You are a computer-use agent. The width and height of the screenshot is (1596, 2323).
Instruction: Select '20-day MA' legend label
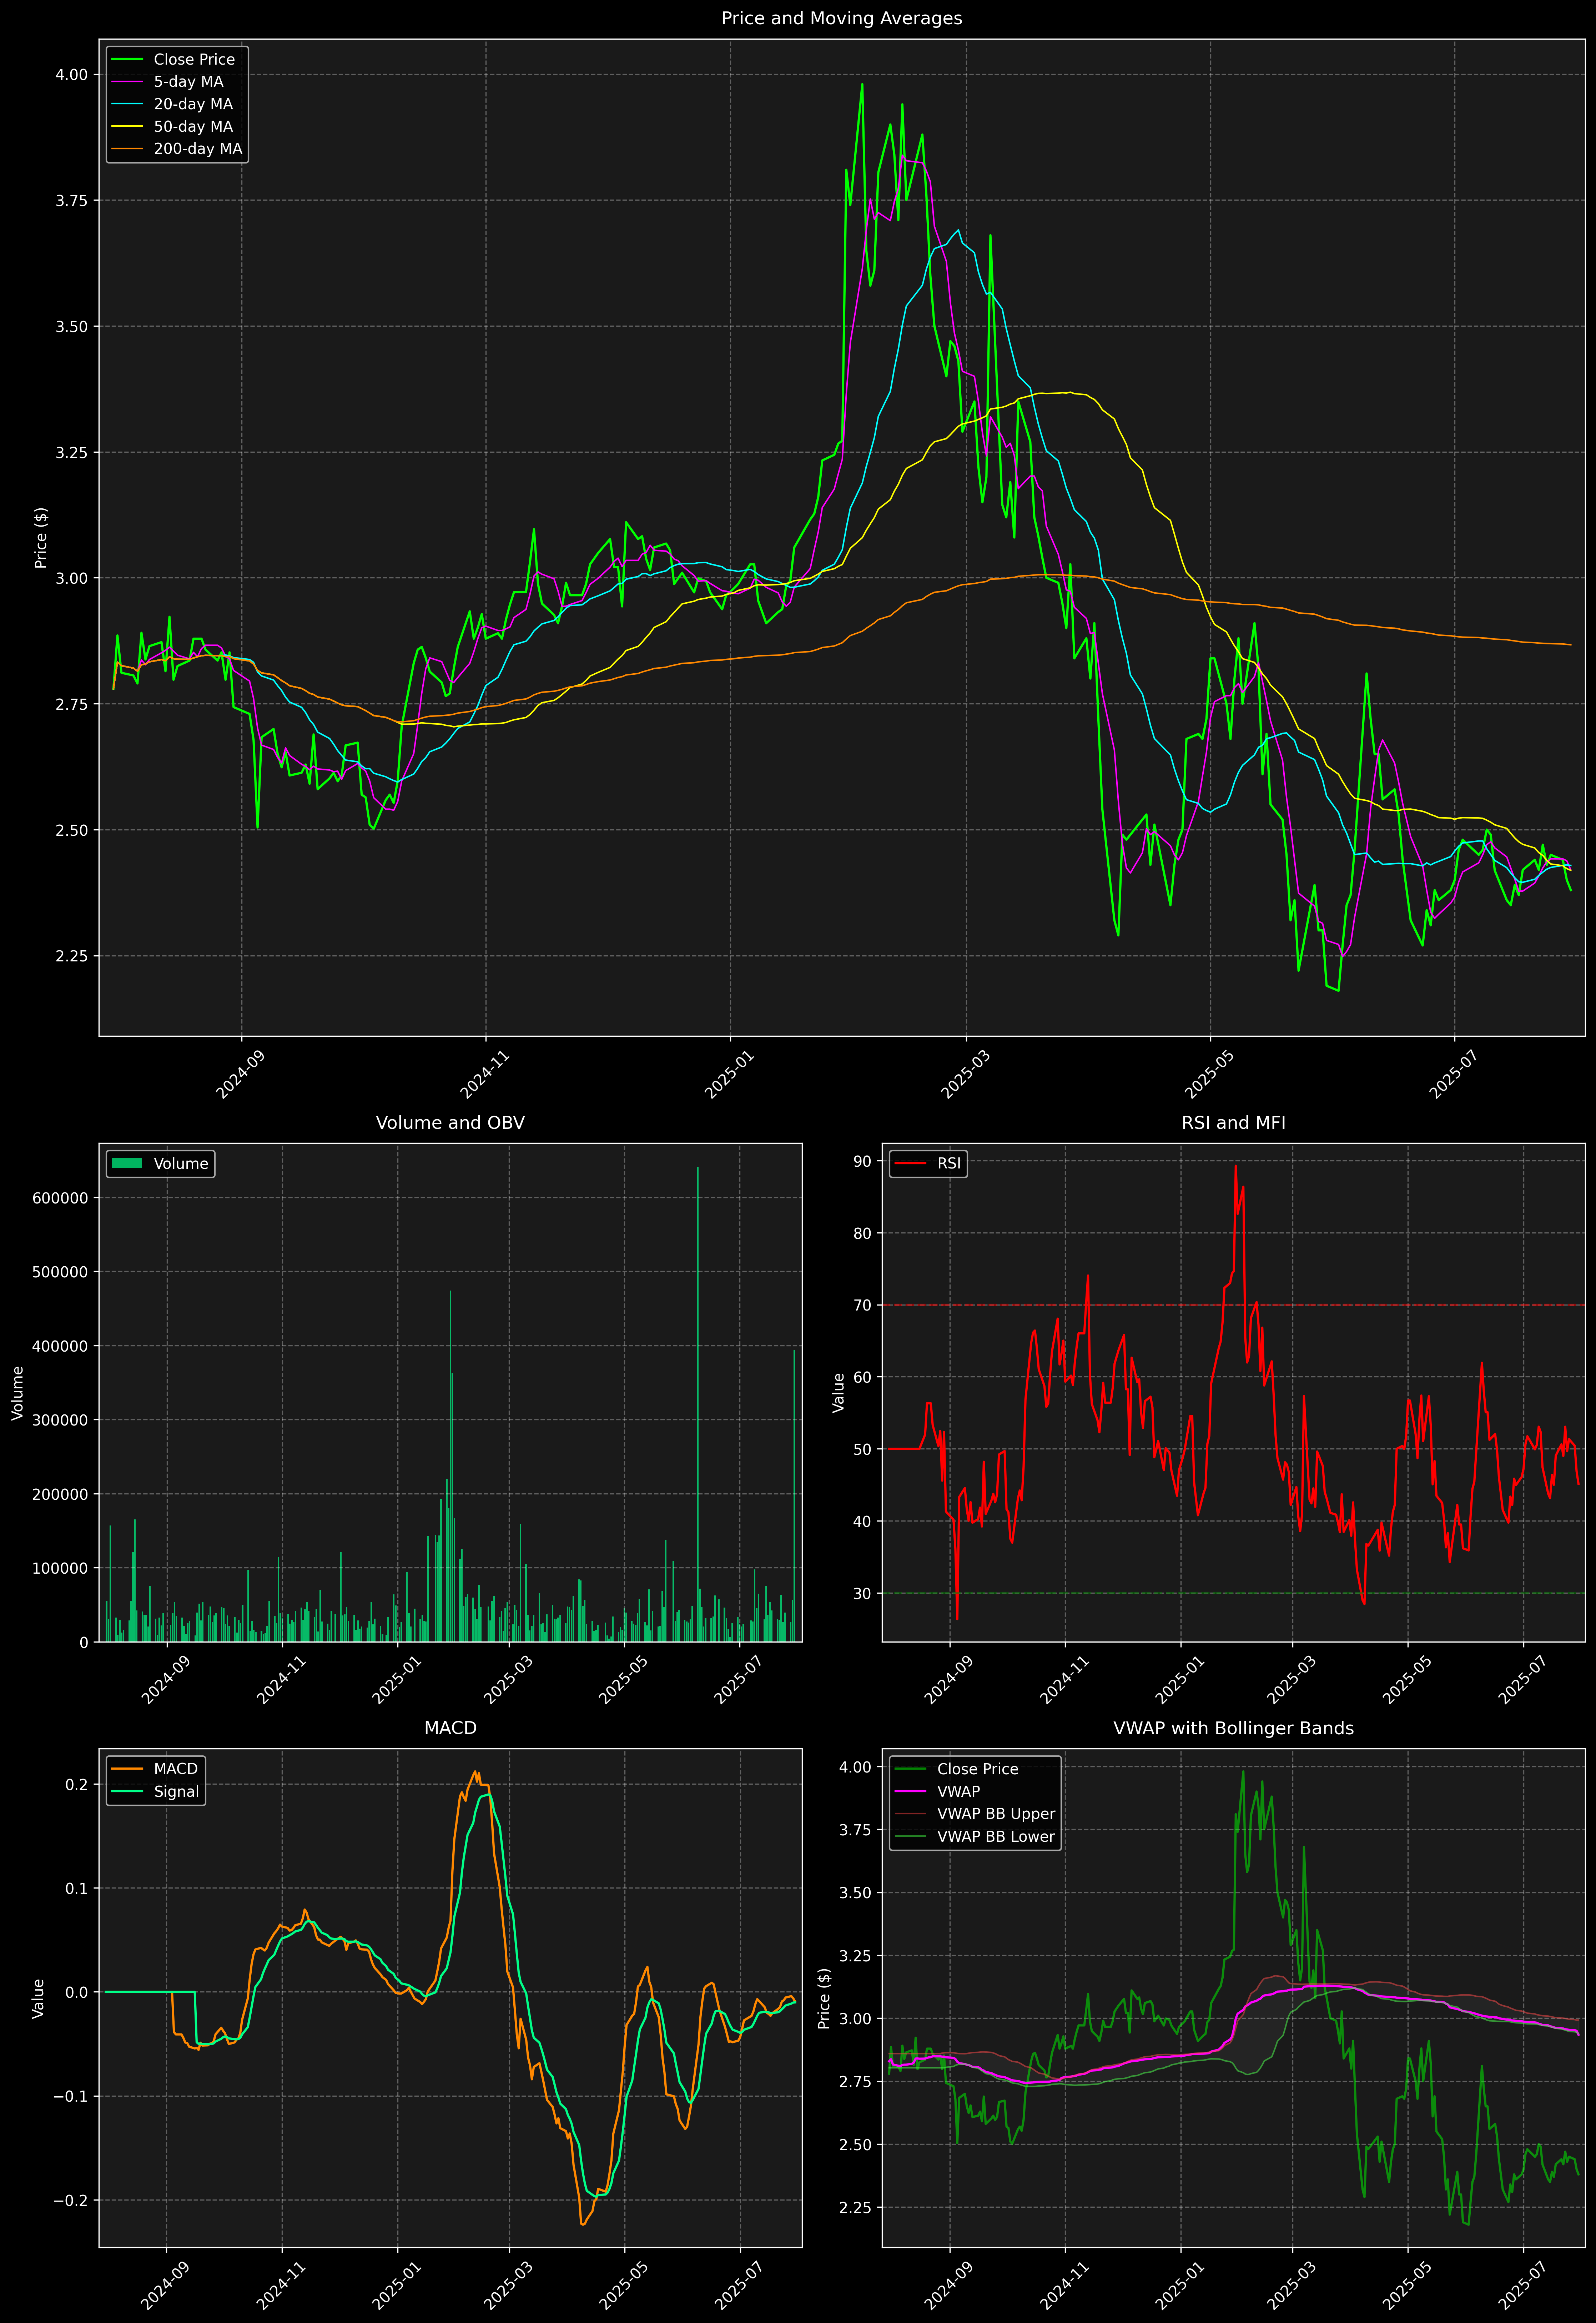193,104
